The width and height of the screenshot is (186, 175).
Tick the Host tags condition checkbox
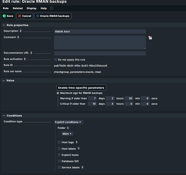(59, 142)
